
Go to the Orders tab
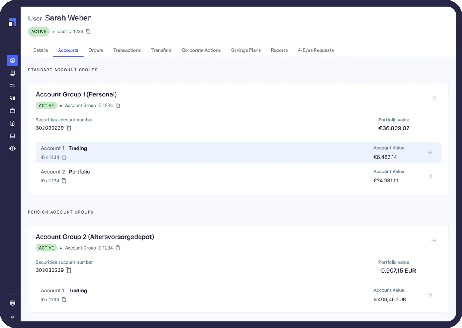pyautogui.click(x=96, y=50)
